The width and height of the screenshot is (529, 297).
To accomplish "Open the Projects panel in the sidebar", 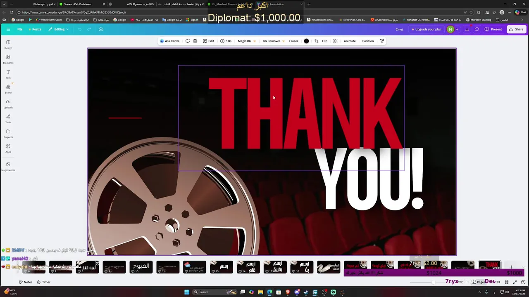I will [8, 134].
